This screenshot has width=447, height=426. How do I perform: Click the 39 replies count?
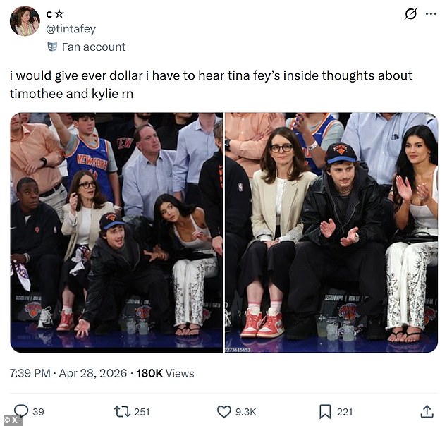[38, 412]
